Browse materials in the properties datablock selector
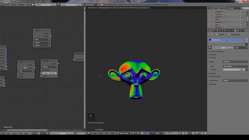249x140 pixels. (210, 47)
